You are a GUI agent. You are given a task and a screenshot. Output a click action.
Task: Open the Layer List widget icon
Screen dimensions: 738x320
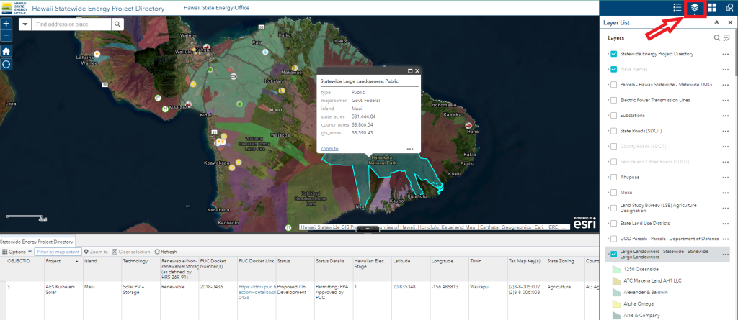pos(695,7)
